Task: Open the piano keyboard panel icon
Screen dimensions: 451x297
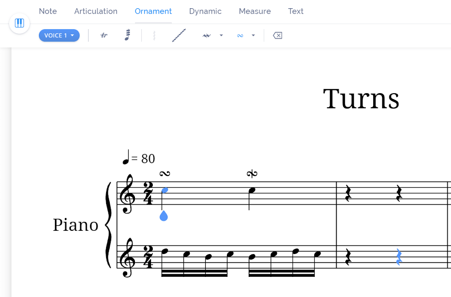Action: point(19,23)
